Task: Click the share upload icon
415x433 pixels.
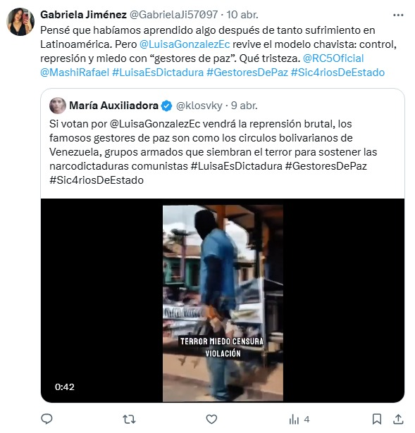Action: 398,419
